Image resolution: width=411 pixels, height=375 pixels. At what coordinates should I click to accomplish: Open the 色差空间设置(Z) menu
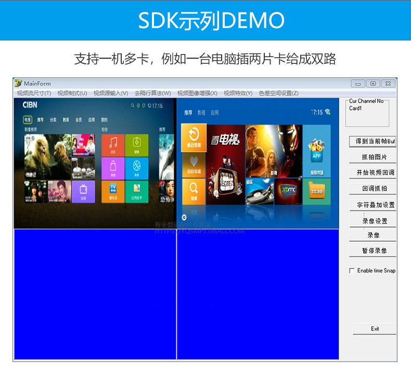[x=278, y=93]
